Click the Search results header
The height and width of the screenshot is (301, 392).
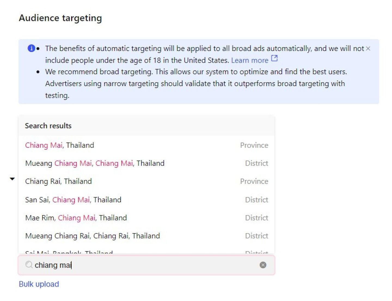coord(48,126)
